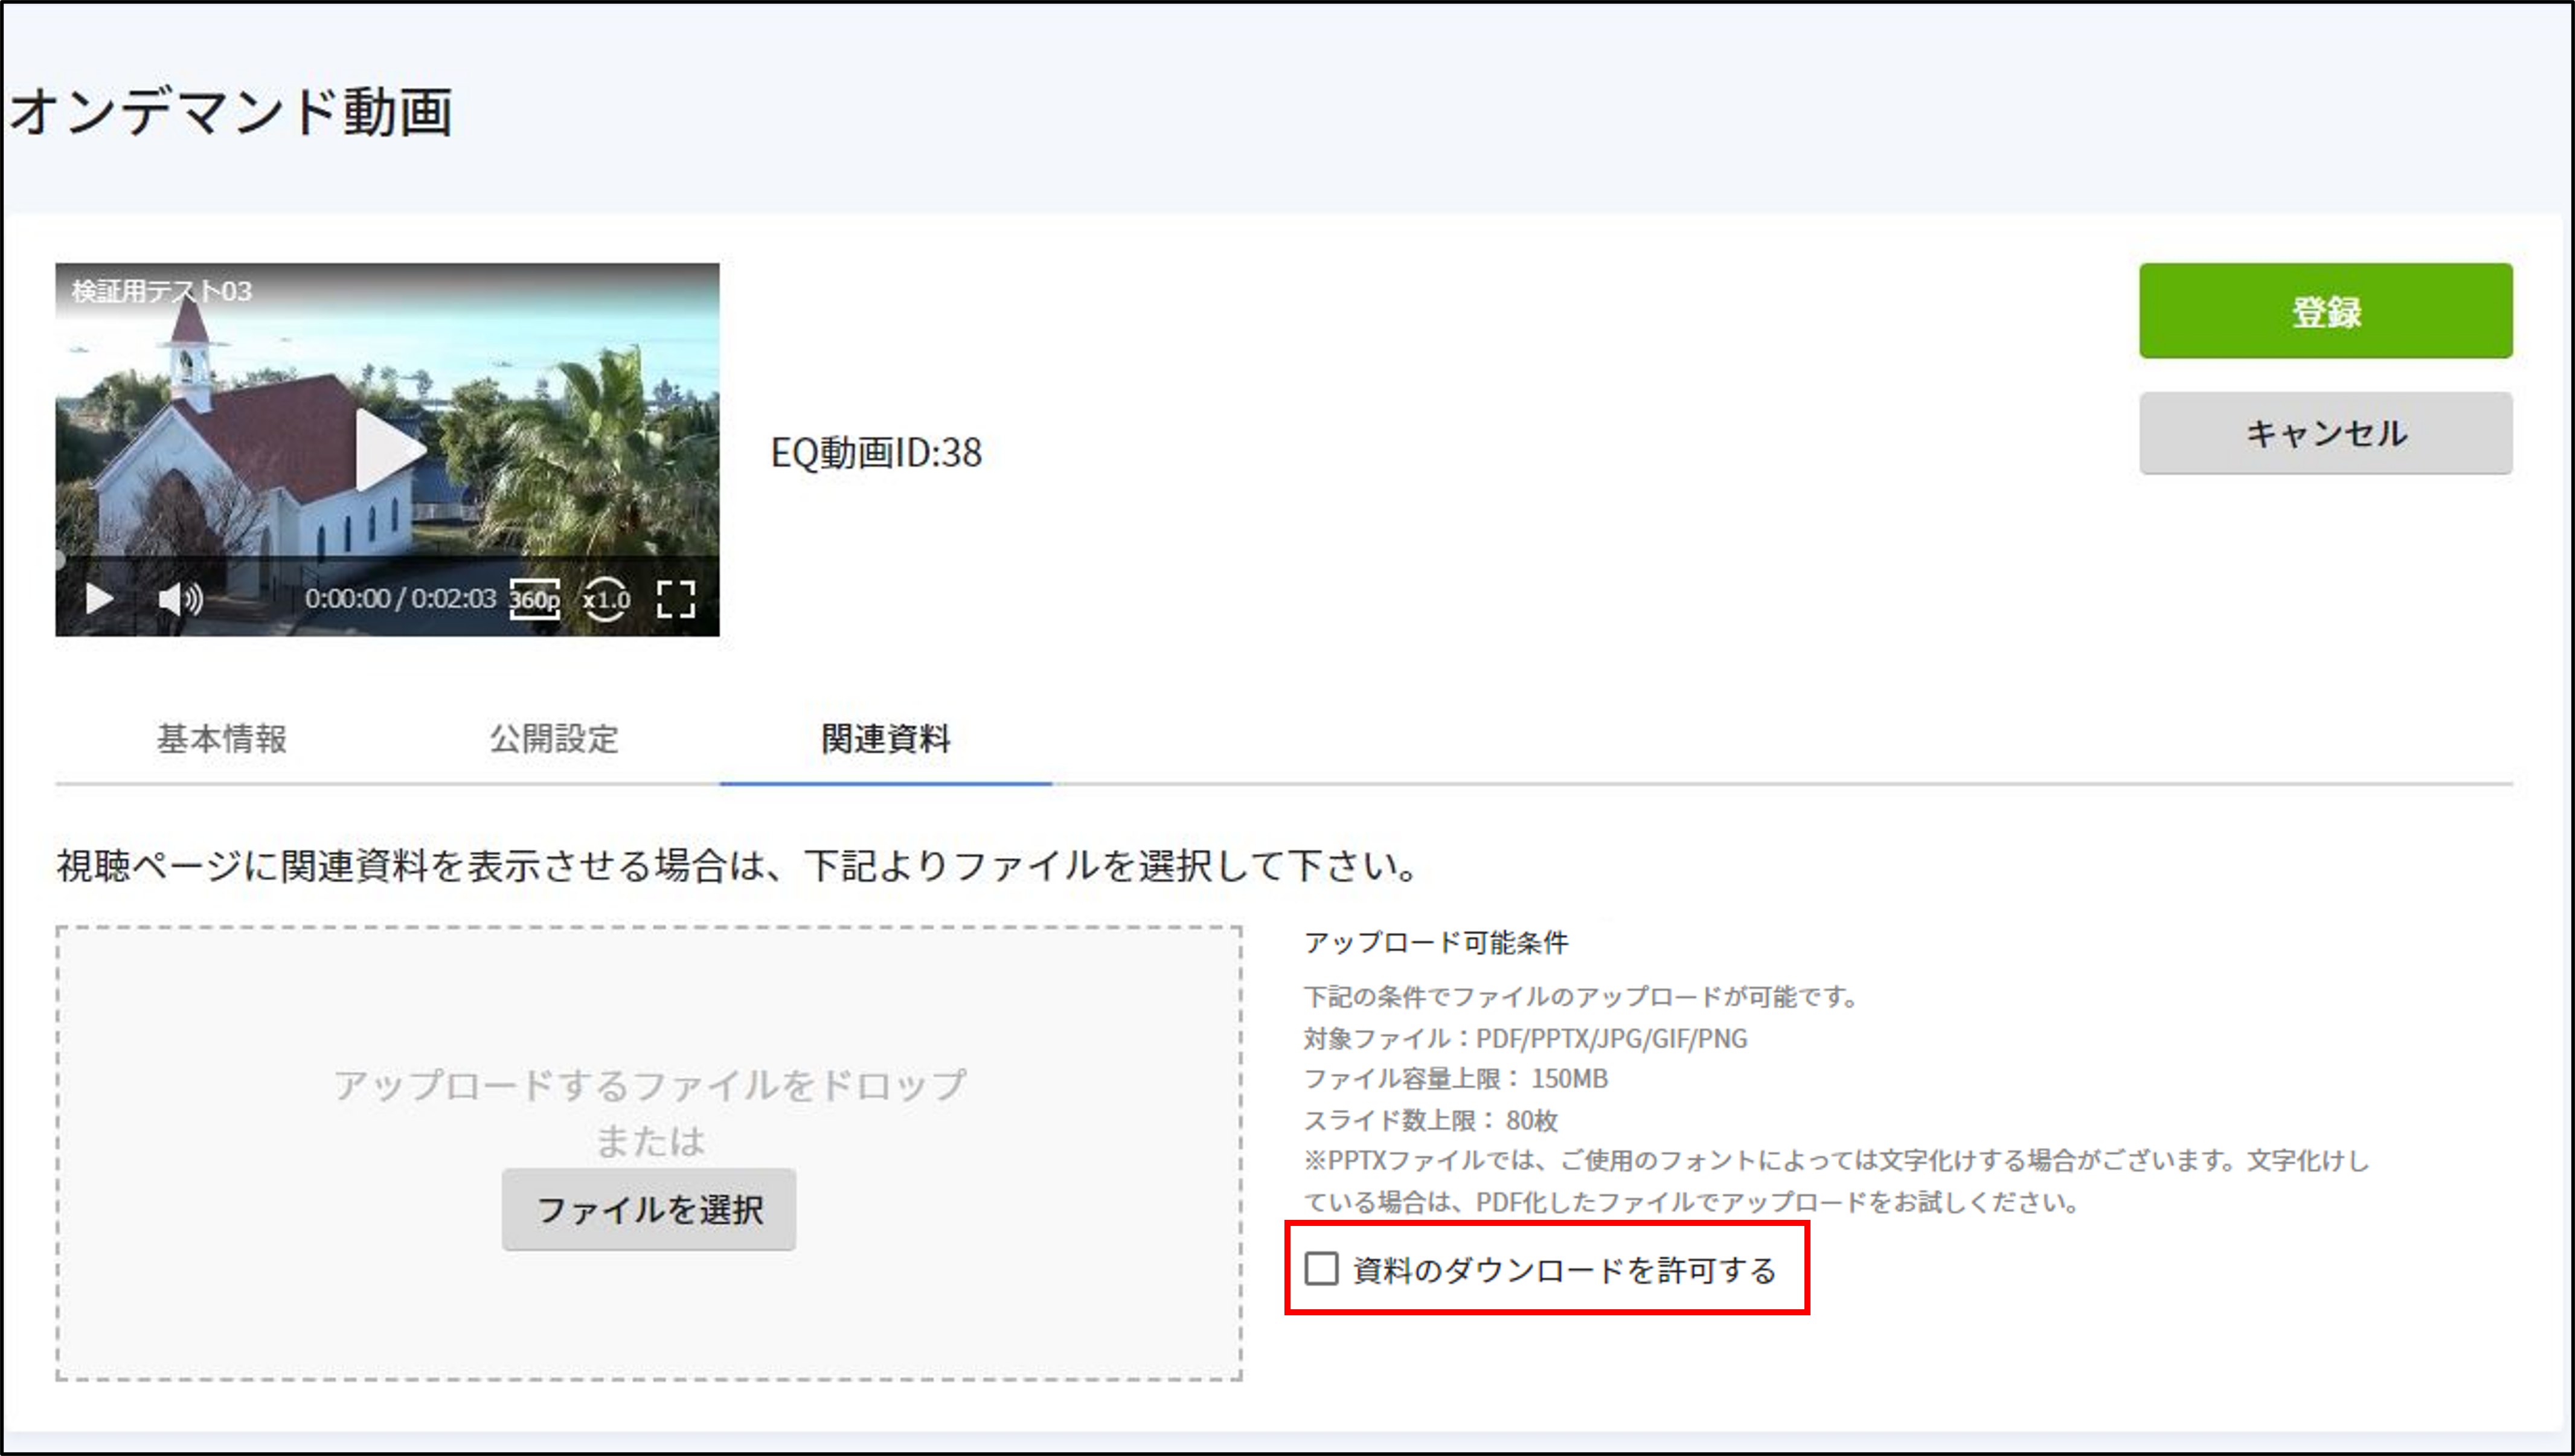Image resolution: width=2575 pixels, height=1456 pixels.
Task: Click the スライド数上限： 80枚 line
Action: (x=1431, y=1120)
